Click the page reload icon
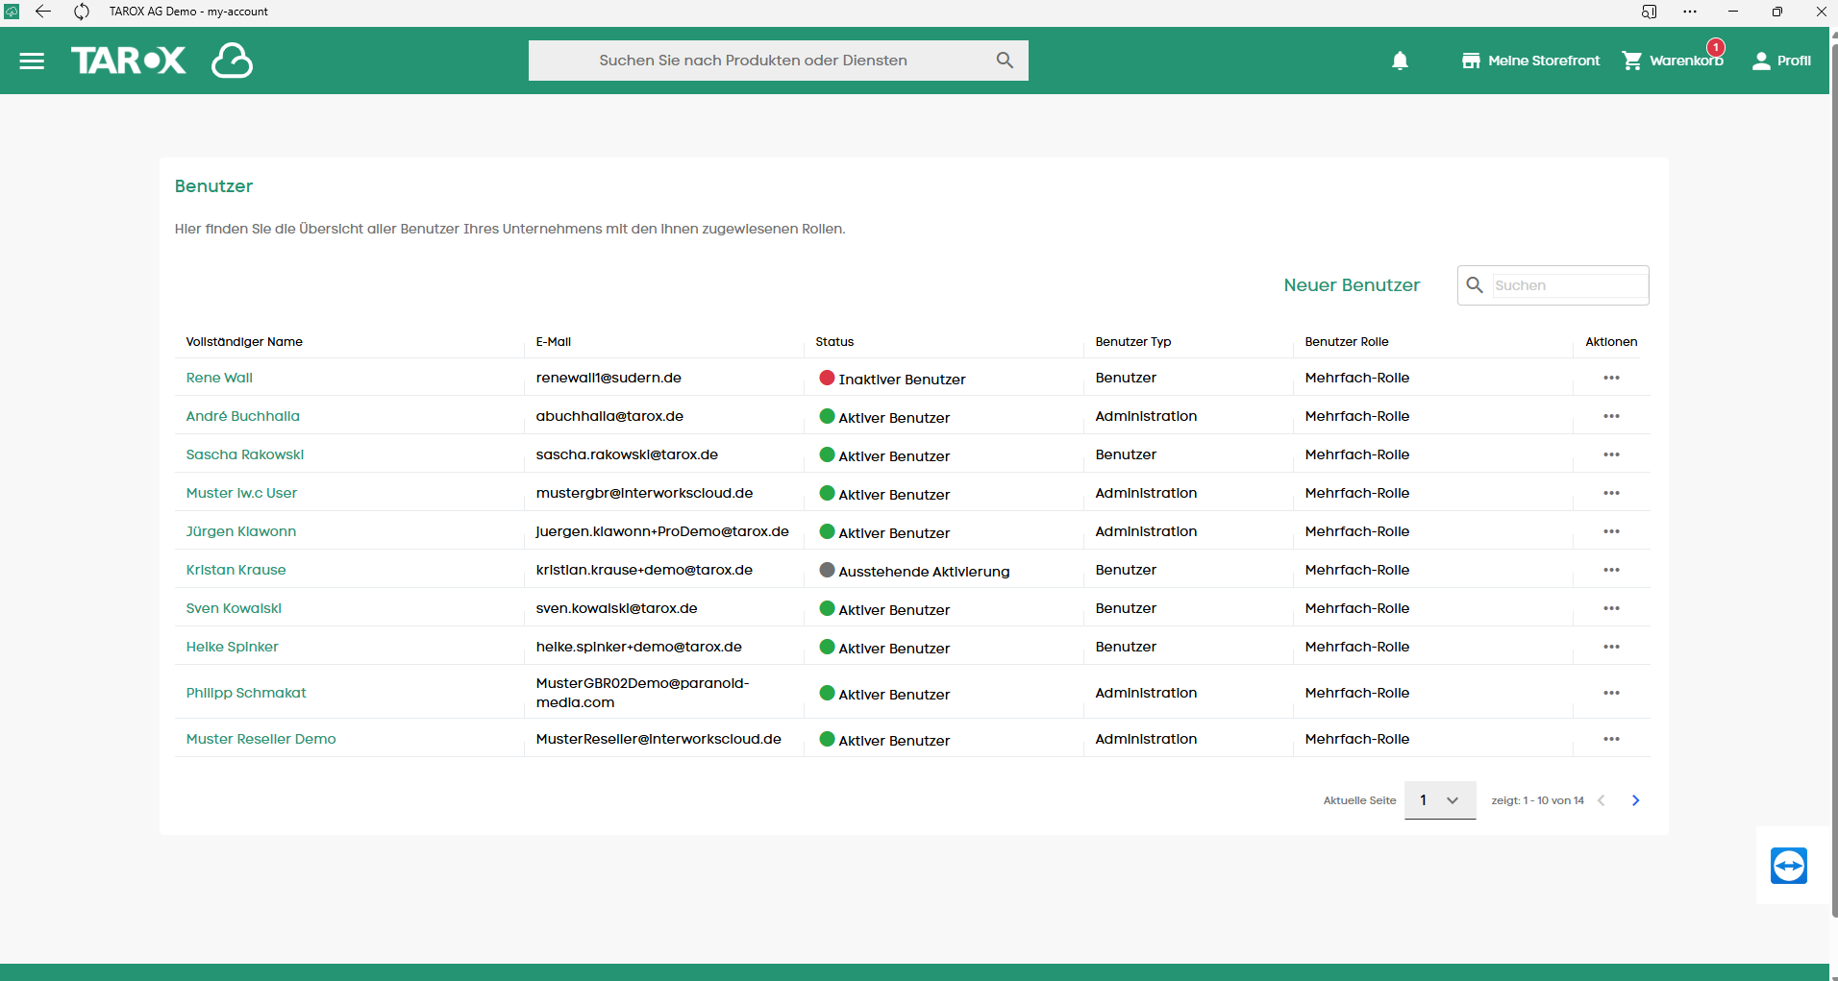Screen dimensions: 1838x981 (x=82, y=12)
